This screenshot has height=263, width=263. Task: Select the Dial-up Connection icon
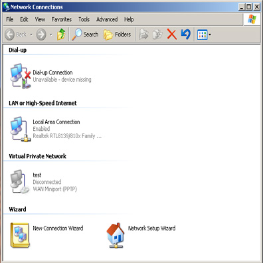(21, 76)
